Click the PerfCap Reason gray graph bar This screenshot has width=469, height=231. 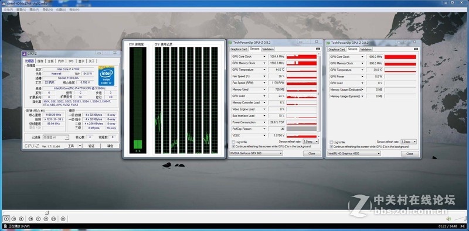click(x=301, y=129)
